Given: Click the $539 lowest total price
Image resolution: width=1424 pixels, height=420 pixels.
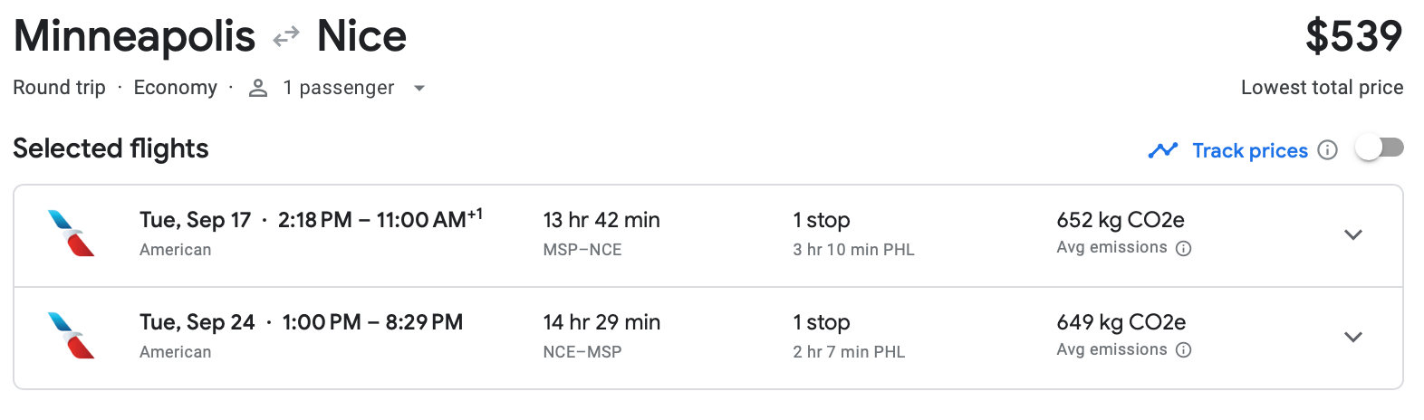Looking at the screenshot, I should (1353, 37).
